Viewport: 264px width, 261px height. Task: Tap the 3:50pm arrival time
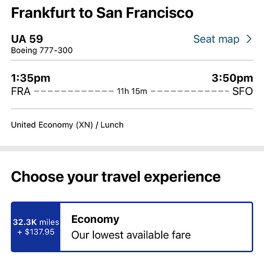point(232,78)
